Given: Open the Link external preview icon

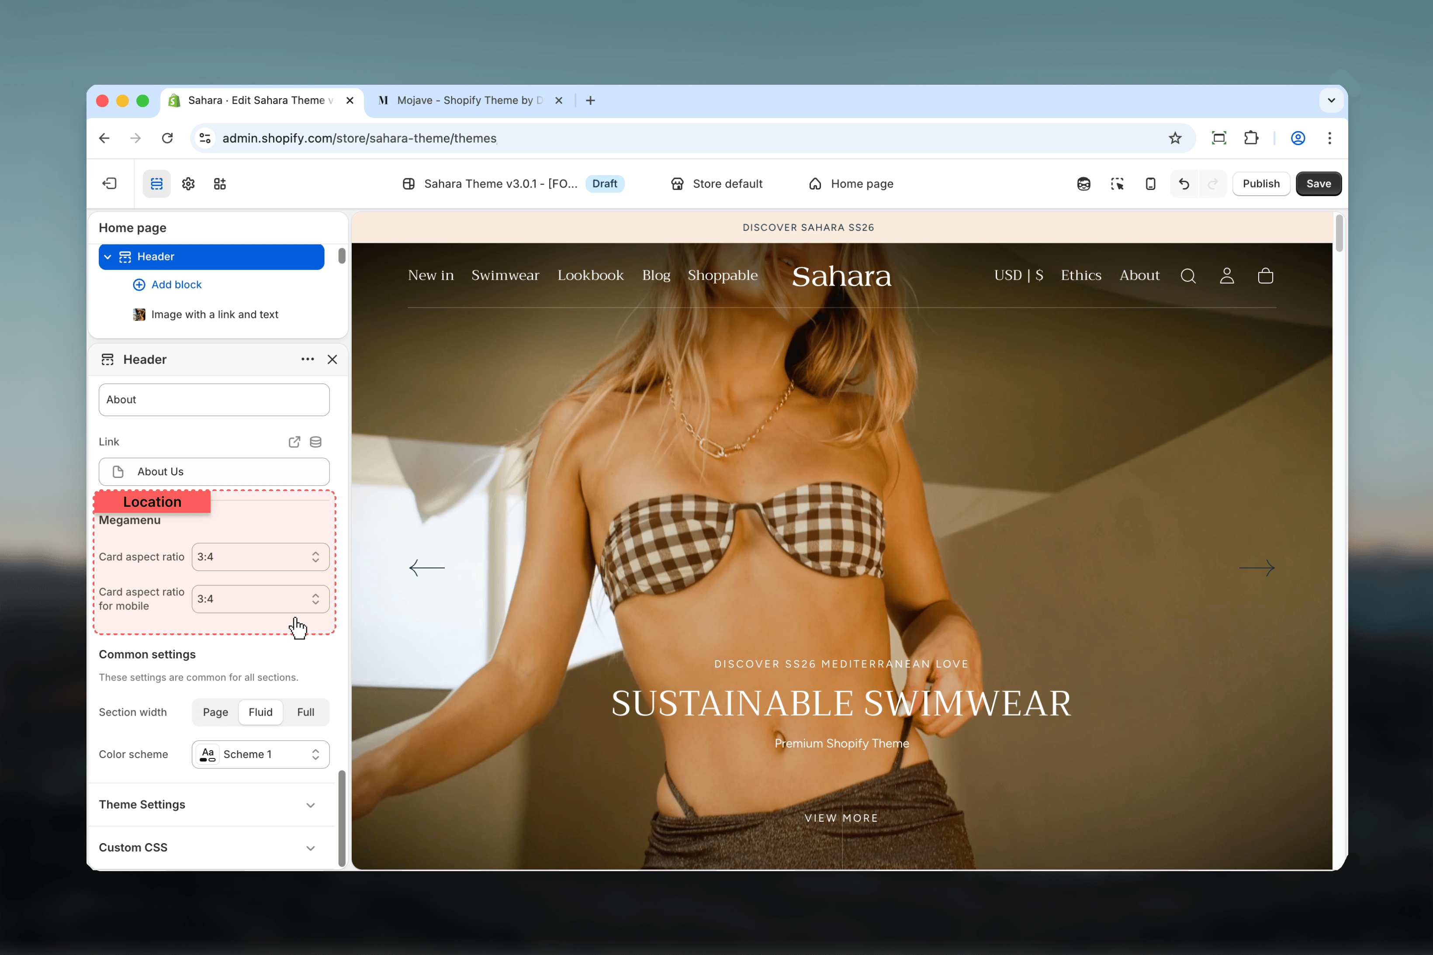Looking at the screenshot, I should coord(294,442).
